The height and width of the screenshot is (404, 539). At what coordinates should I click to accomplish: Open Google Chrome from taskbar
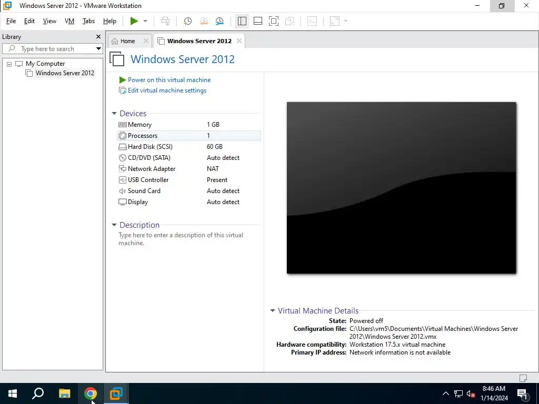tap(91, 393)
